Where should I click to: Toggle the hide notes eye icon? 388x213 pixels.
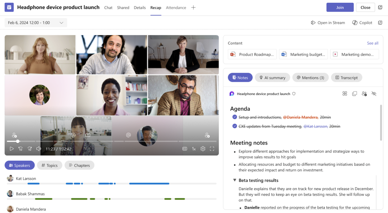[x=374, y=94]
